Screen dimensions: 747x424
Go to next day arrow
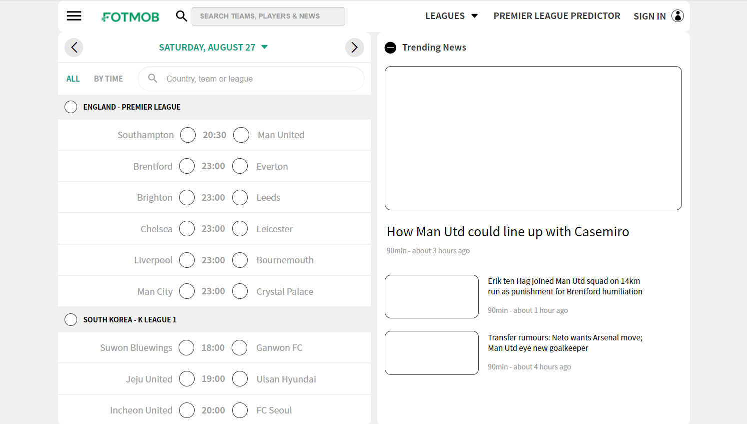[354, 48]
